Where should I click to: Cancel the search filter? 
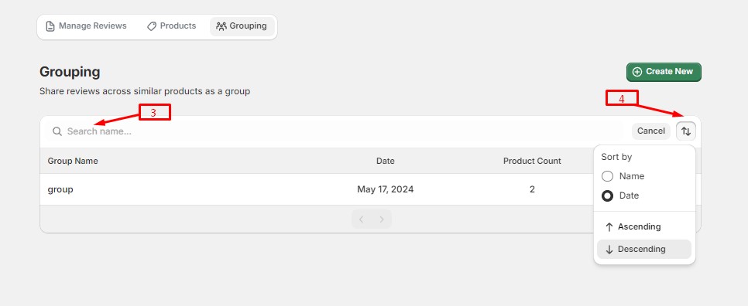pos(650,131)
